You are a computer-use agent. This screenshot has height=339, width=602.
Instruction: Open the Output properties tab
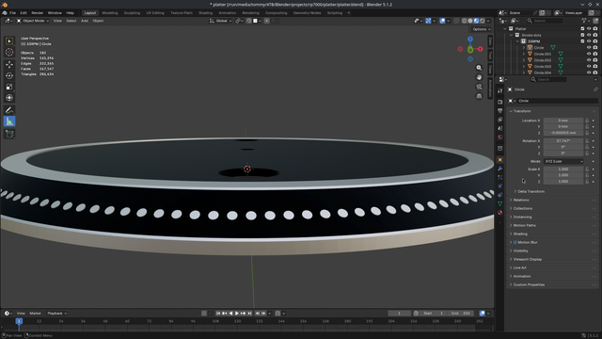[499, 111]
